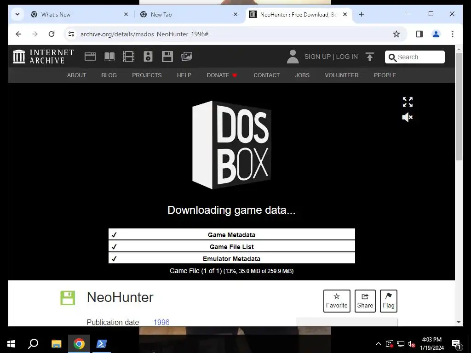Open the HELP menu item
471x353 pixels.
tap(184, 75)
